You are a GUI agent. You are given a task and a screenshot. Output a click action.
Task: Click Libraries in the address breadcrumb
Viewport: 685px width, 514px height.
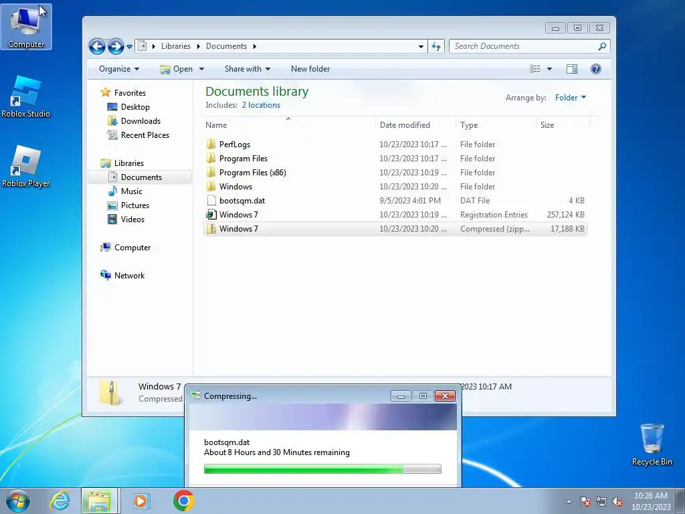(176, 46)
